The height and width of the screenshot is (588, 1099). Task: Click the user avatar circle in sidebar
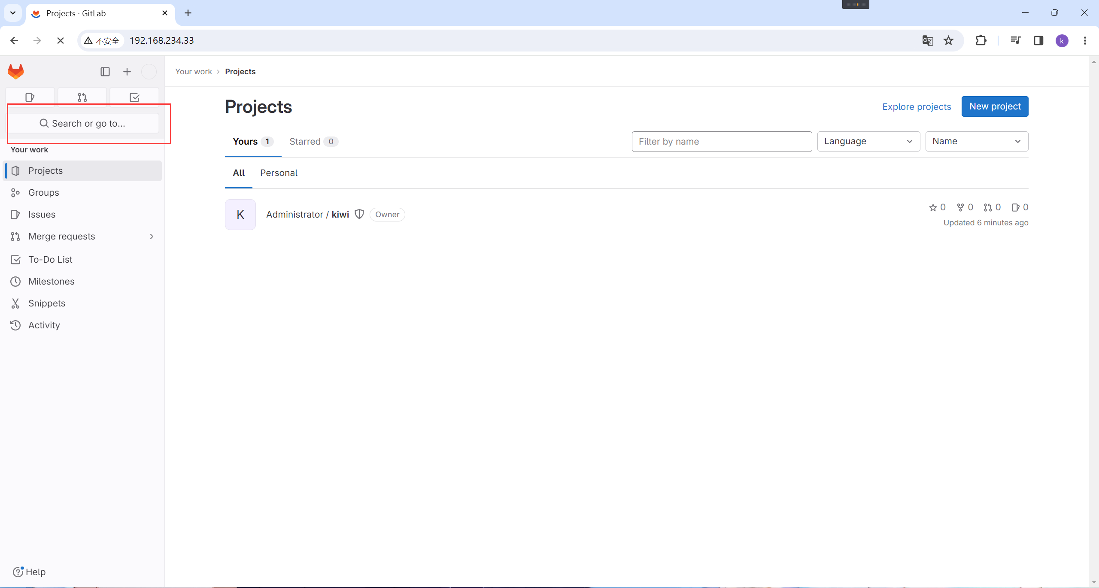coord(149,72)
